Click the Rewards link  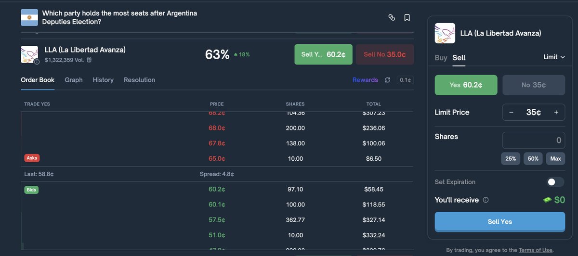[x=365, y=80]
